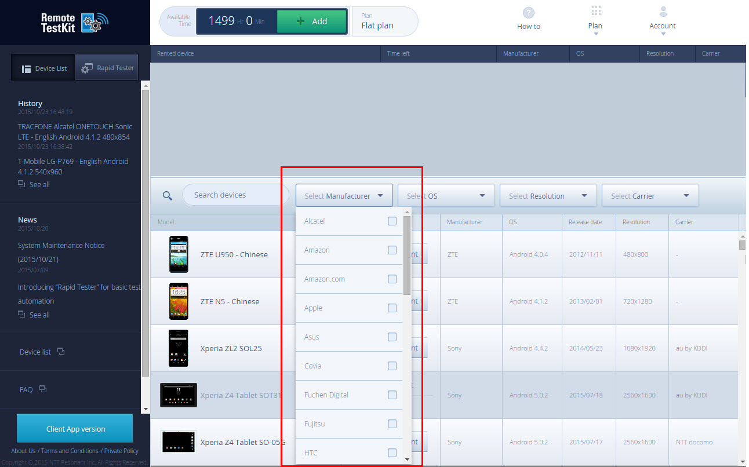Click the search magnifier icon
Screen dimensions: 749x467
[x=167, y=196]
